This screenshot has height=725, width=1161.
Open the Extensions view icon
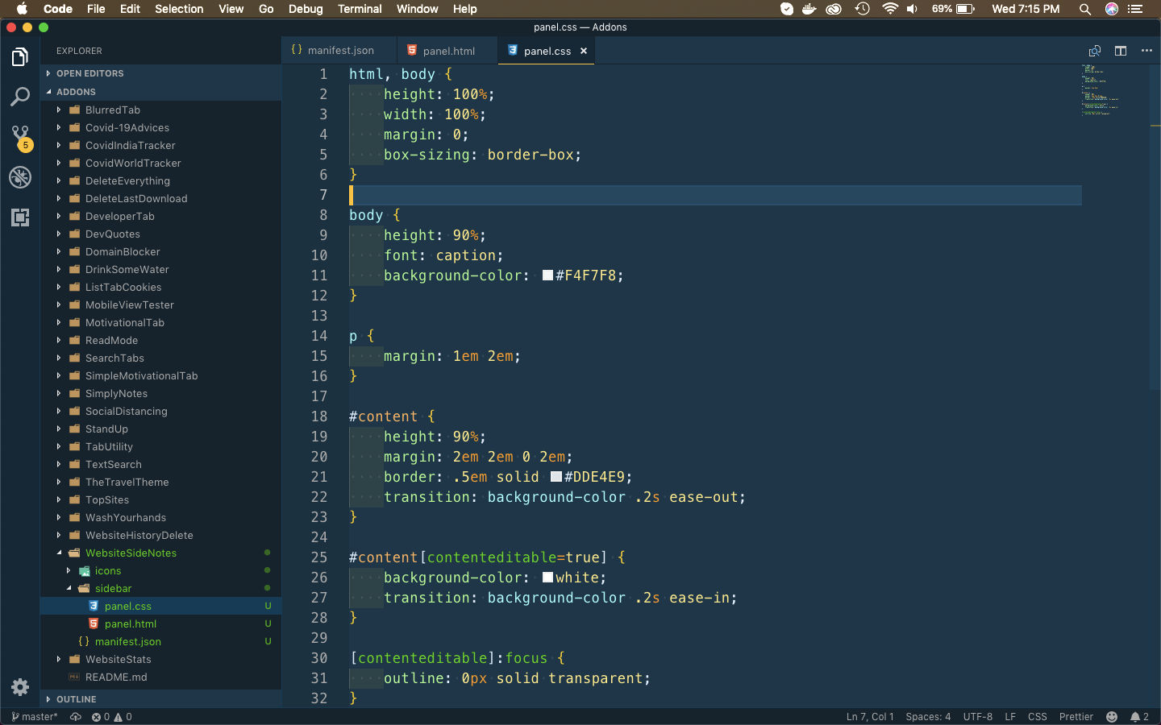[x=20, y=217]
